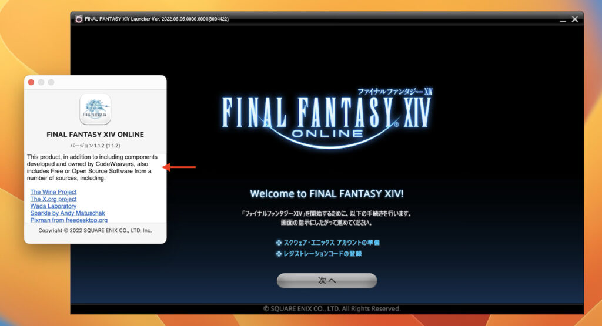Click the CodeWeavers license paragraph text
Screen dimensions: 602x326
92,167
